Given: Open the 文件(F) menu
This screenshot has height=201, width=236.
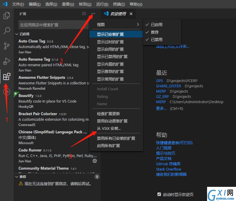Looking at the screenshot, I should tap(18, 4).
